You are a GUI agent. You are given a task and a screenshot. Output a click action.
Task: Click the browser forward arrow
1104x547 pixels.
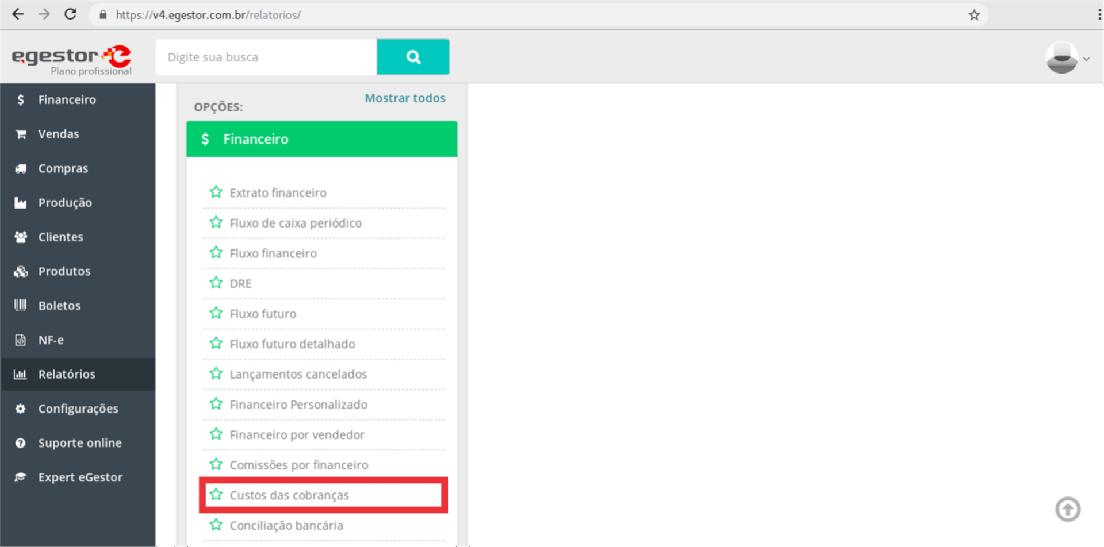point(44,14)
